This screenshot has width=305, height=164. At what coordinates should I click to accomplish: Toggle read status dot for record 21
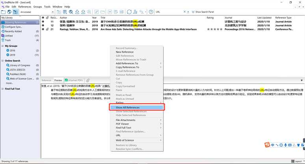[43, 29]
